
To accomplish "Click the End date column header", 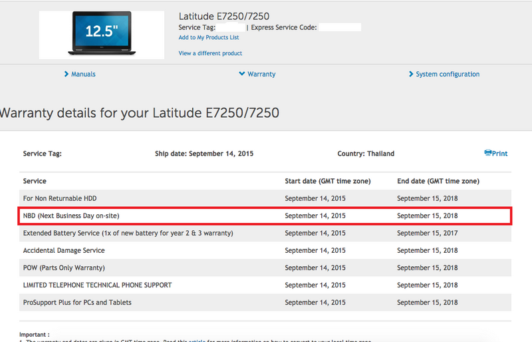I will pyautogui.click(x=438, y=181).
